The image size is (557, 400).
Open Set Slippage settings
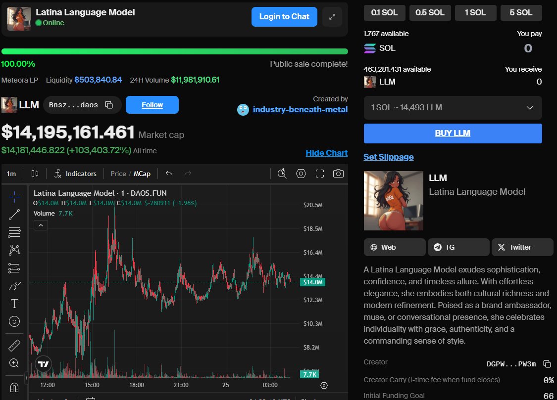click(389, 157)
